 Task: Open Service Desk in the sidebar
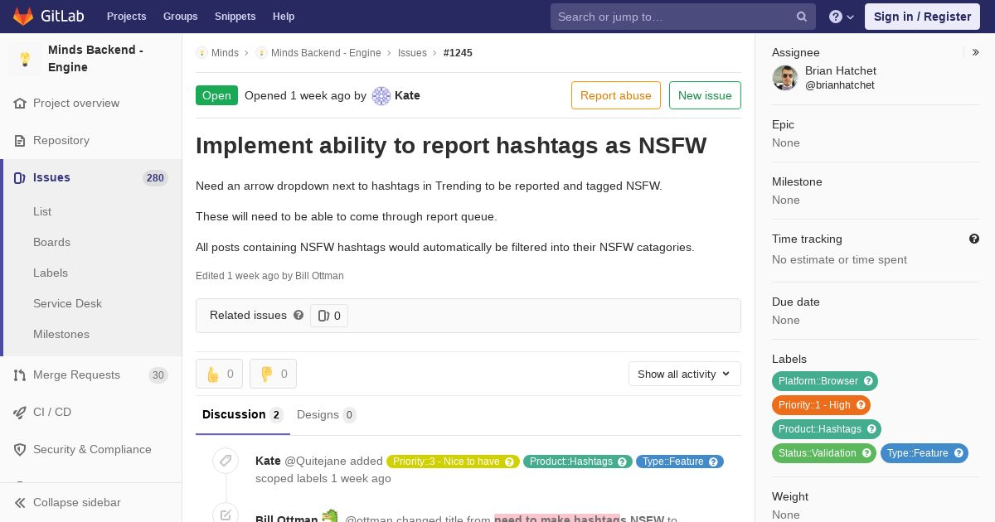pyautogui.click(x=67, y=304)
